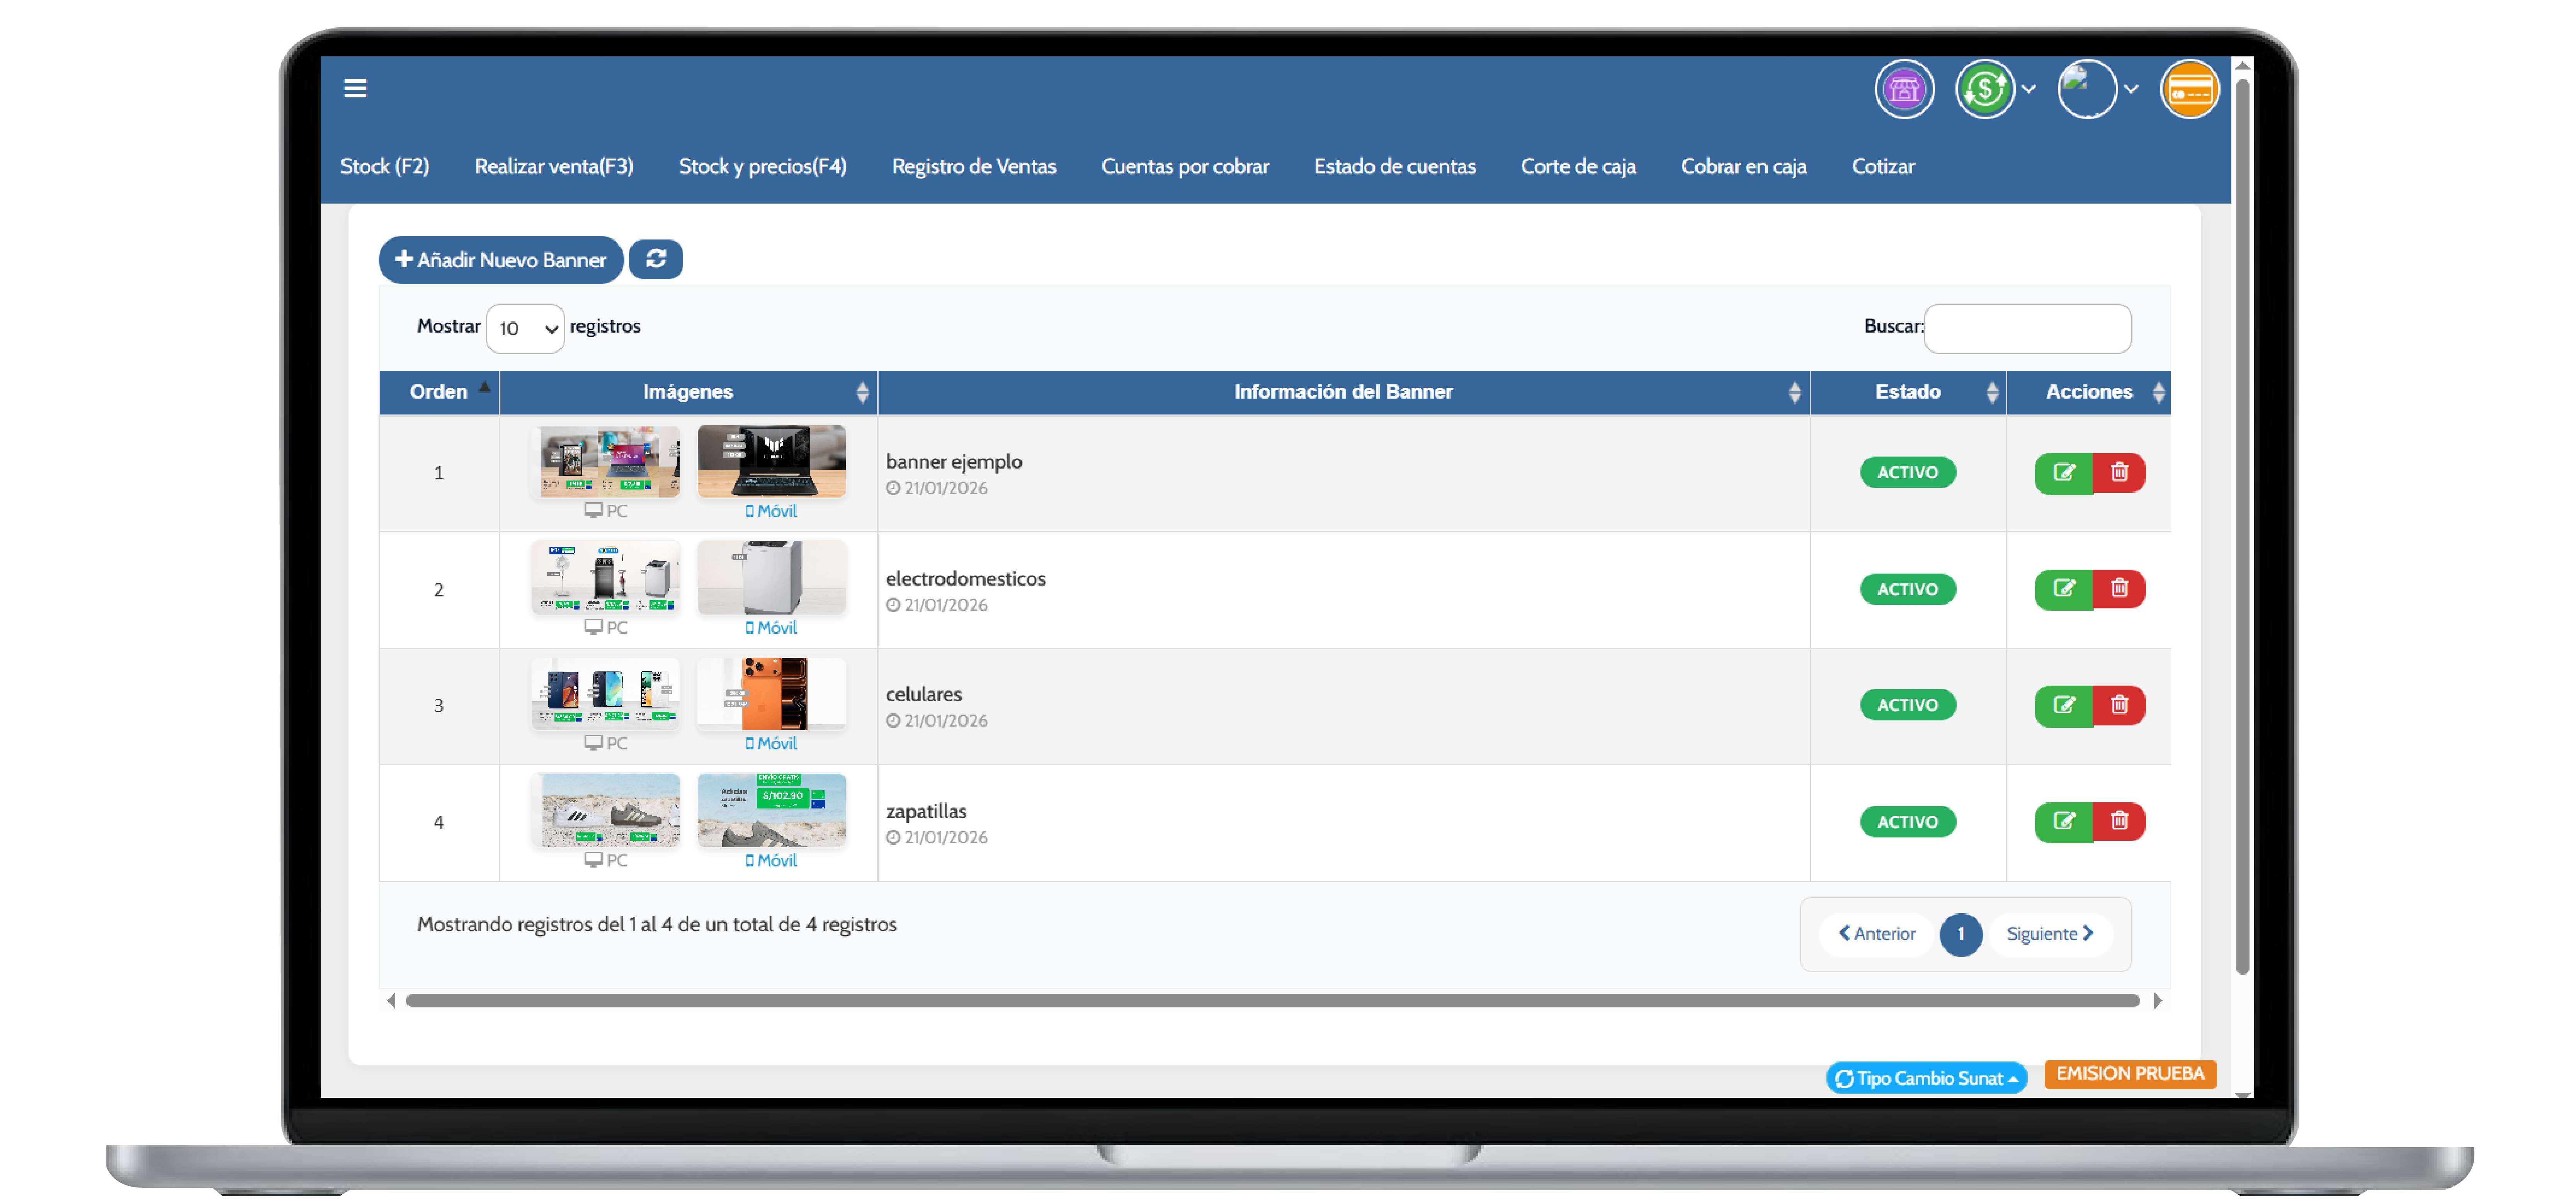The height and width of the screenshot is (1204, 2576).
Task: Select the 'banner ejemplo' title text
Action: pos(954,462)
